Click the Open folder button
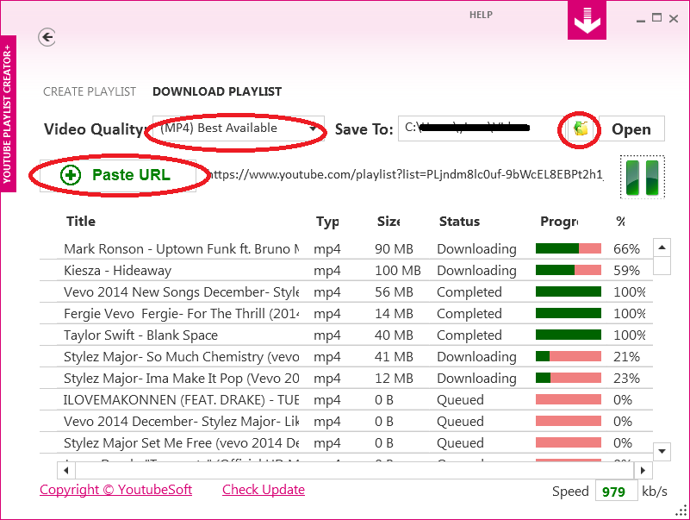The height and width of the screenshot is (520, 690). pos(631,129)
